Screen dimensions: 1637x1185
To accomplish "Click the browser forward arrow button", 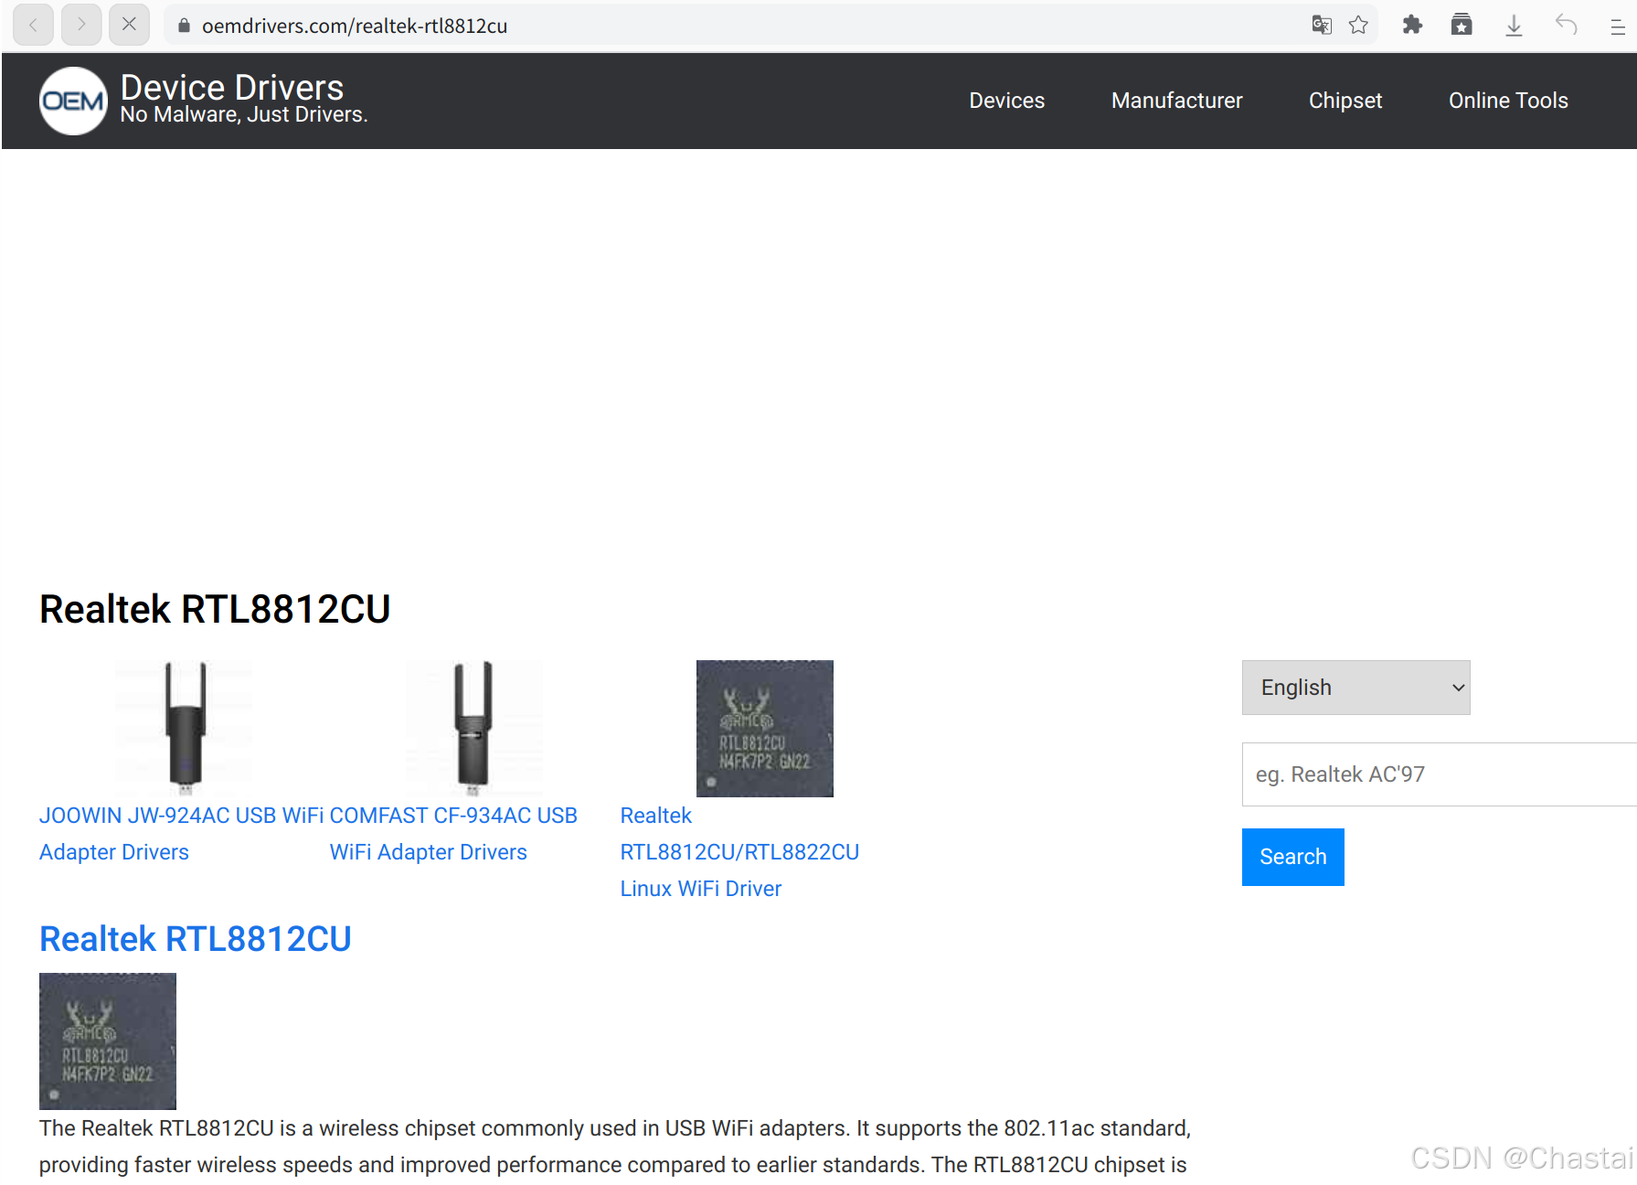I will coord(81,25).
